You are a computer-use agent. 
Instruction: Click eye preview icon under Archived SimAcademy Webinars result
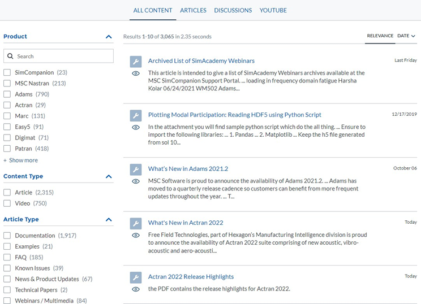tap(135, 73)
